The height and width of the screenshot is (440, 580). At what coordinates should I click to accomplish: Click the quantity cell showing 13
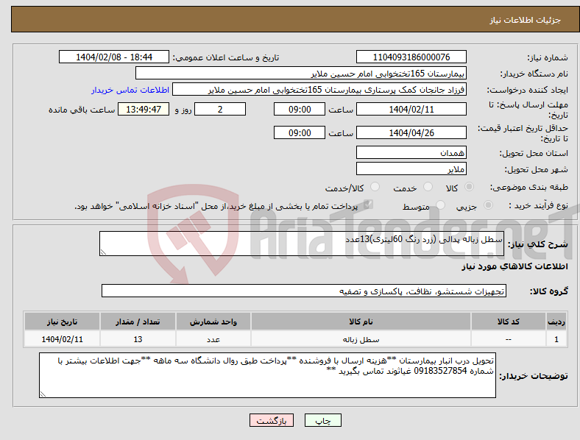138,339
